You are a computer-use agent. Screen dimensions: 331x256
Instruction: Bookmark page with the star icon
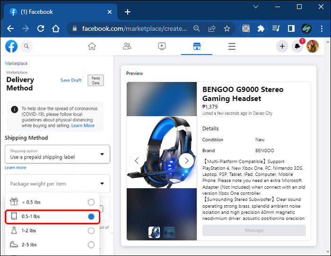(x=227, y=28)
